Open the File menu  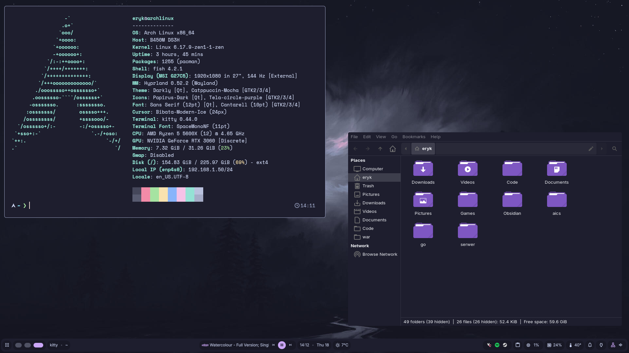click(x=354, y=137)
